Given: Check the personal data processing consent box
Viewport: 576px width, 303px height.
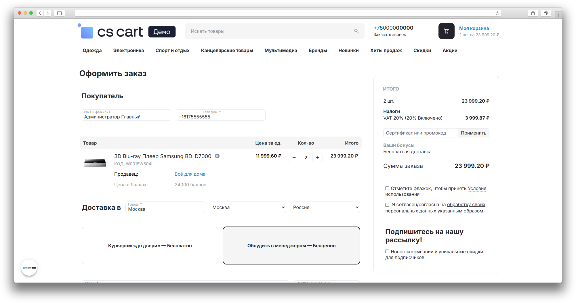Looking at the screenshot, I should tap(387, 205).
